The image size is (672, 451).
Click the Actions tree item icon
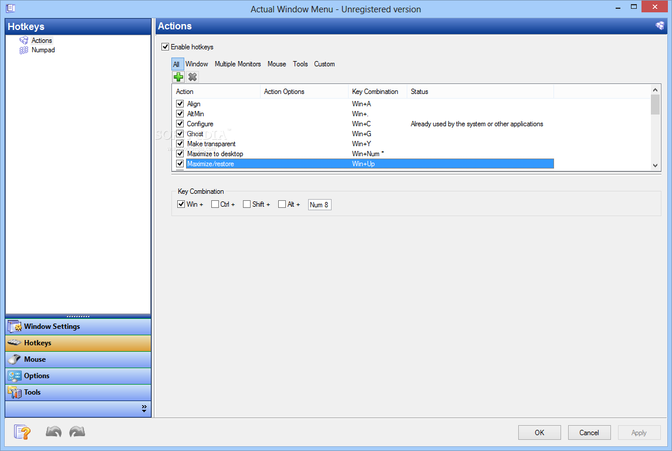(x=23, y=41)
